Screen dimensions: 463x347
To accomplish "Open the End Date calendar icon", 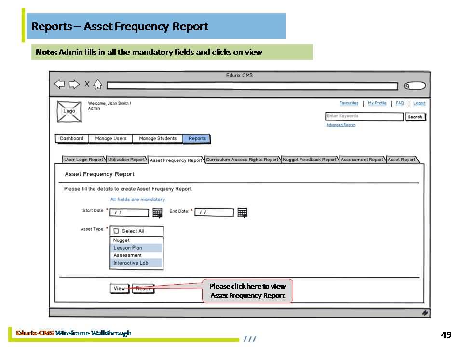I will (x=242, y=213).
